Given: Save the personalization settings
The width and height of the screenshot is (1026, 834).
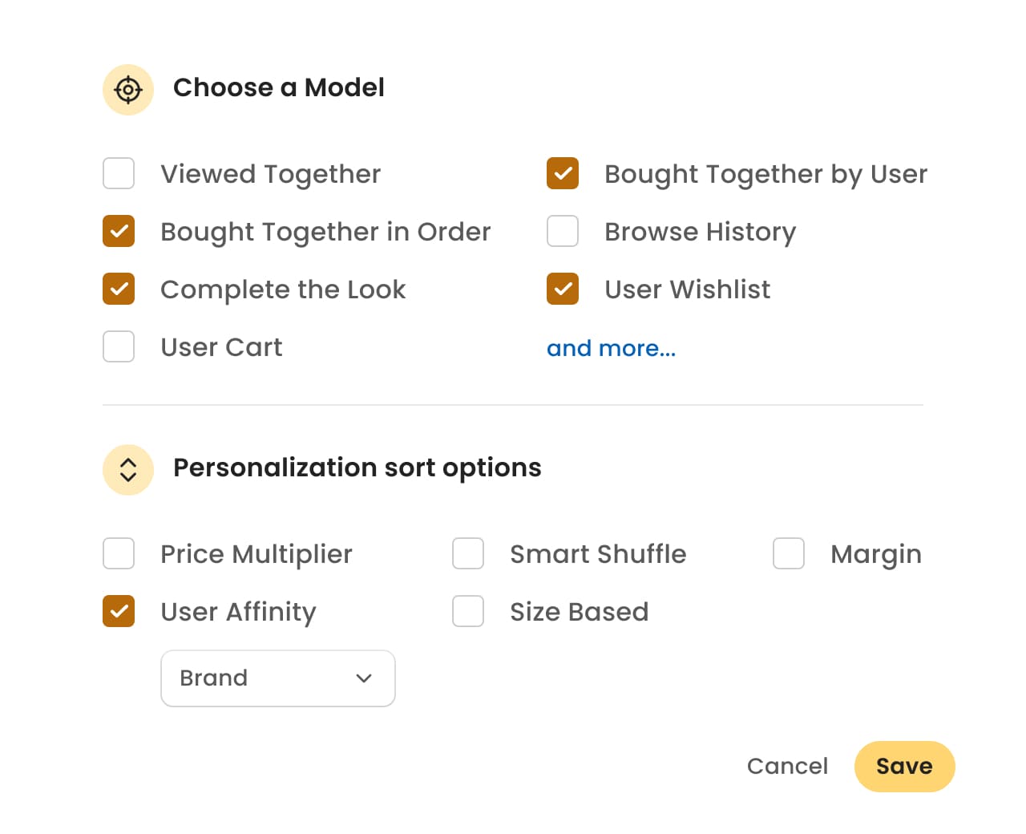Looking at the screenshot, I should point(904,767).
